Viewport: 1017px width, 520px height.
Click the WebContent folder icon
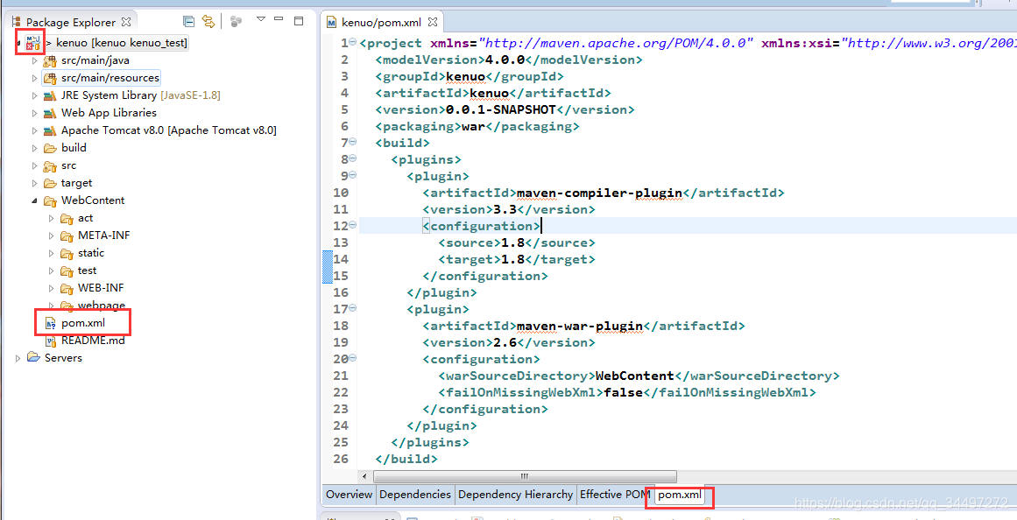click(50, 201)
